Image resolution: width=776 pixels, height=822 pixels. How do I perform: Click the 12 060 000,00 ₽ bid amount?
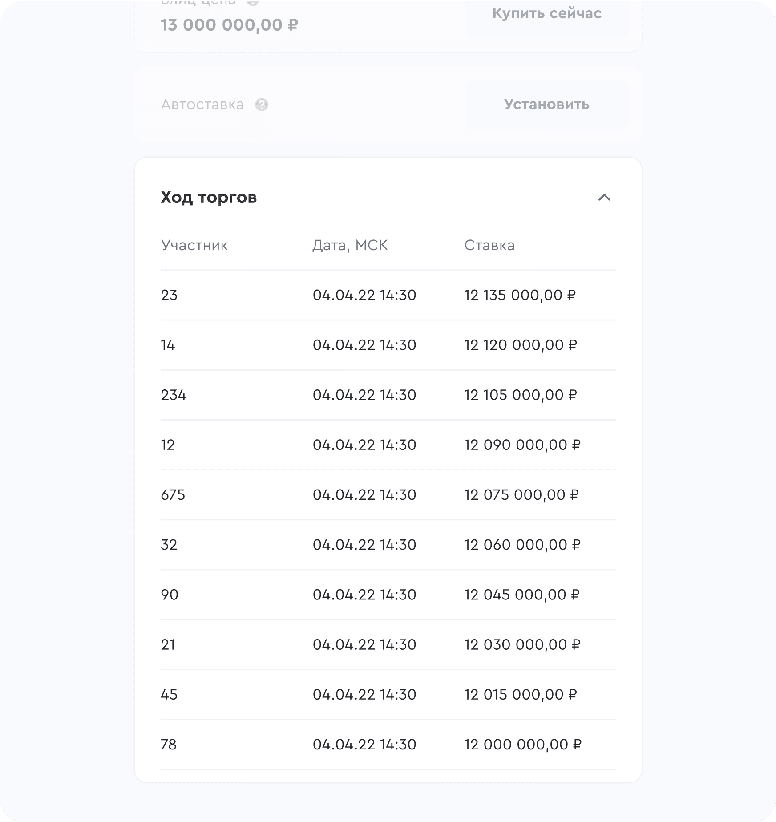pyautogui.click(x=522, y=544)
